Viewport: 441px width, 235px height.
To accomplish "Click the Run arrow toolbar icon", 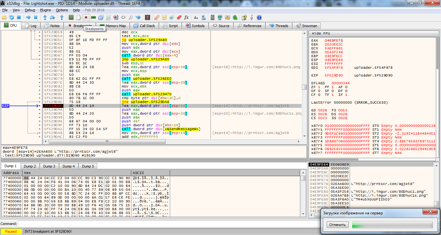I will click(x=28, y=17).
